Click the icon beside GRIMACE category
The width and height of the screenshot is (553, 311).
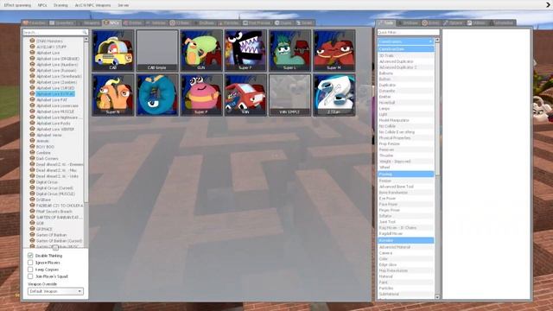click(33, 229)
